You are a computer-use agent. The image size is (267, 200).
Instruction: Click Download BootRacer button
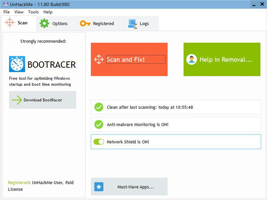pos(43,100)
